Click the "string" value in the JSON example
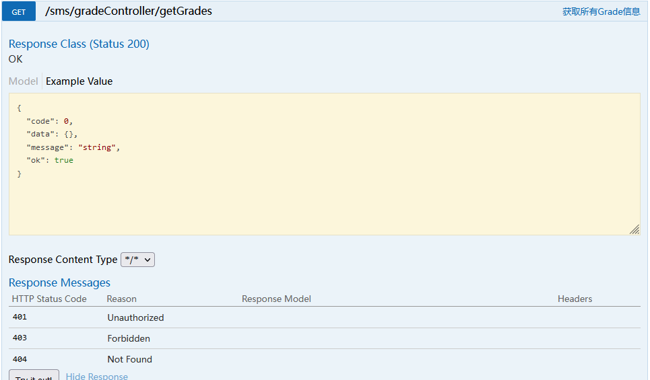This screenshot has width=650, height=380. point(96,147)
